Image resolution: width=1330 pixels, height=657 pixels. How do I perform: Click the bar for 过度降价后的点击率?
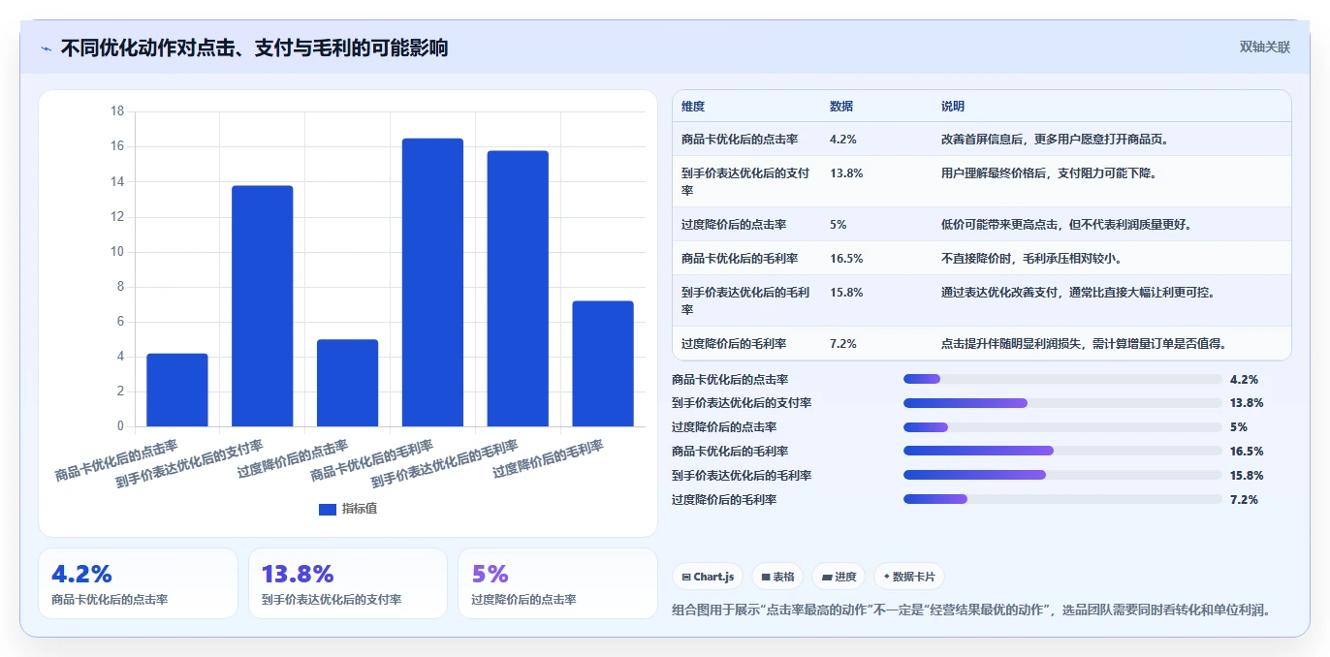(347, 383)
